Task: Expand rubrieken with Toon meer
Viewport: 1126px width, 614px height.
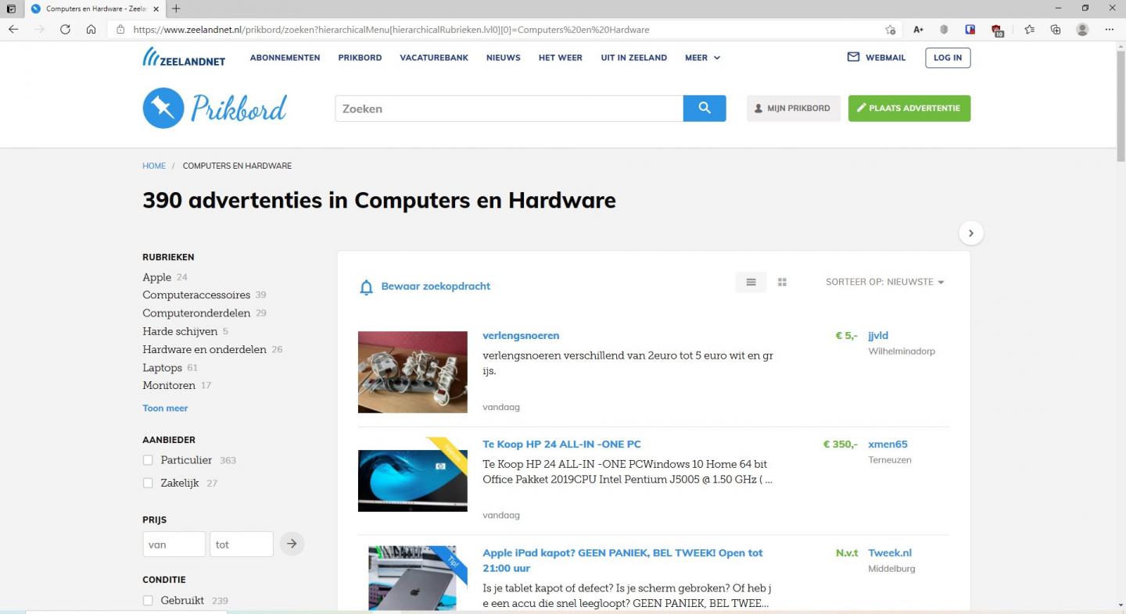Action: (165, 408)
